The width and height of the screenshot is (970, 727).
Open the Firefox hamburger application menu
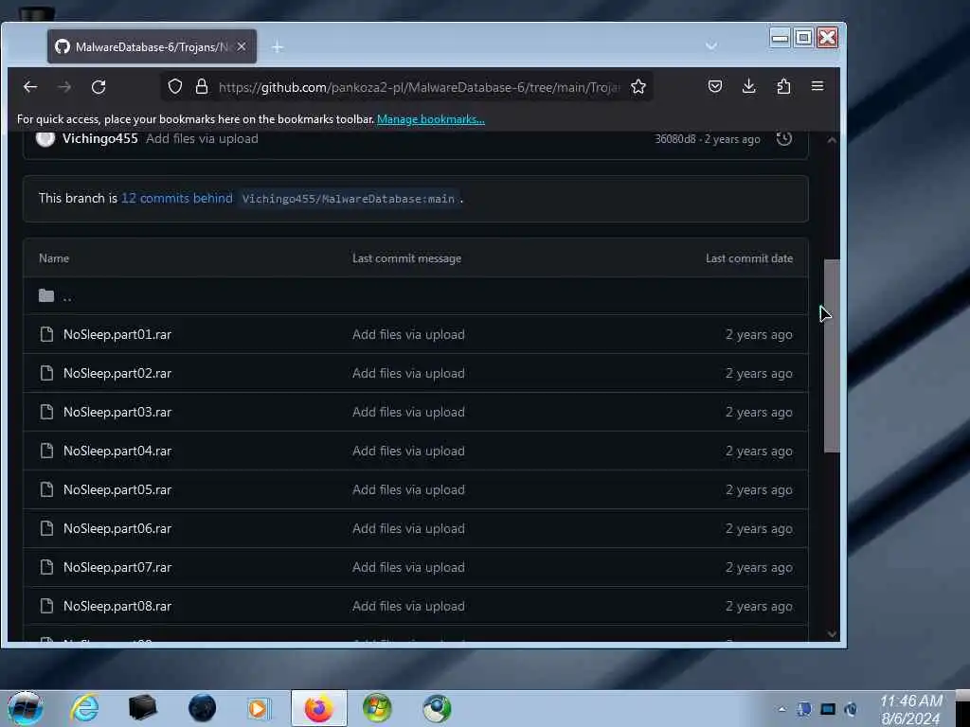pyautogui.click(x=817, y=86)
